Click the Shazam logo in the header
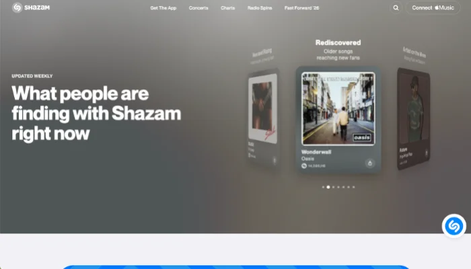 pos(31,7)
